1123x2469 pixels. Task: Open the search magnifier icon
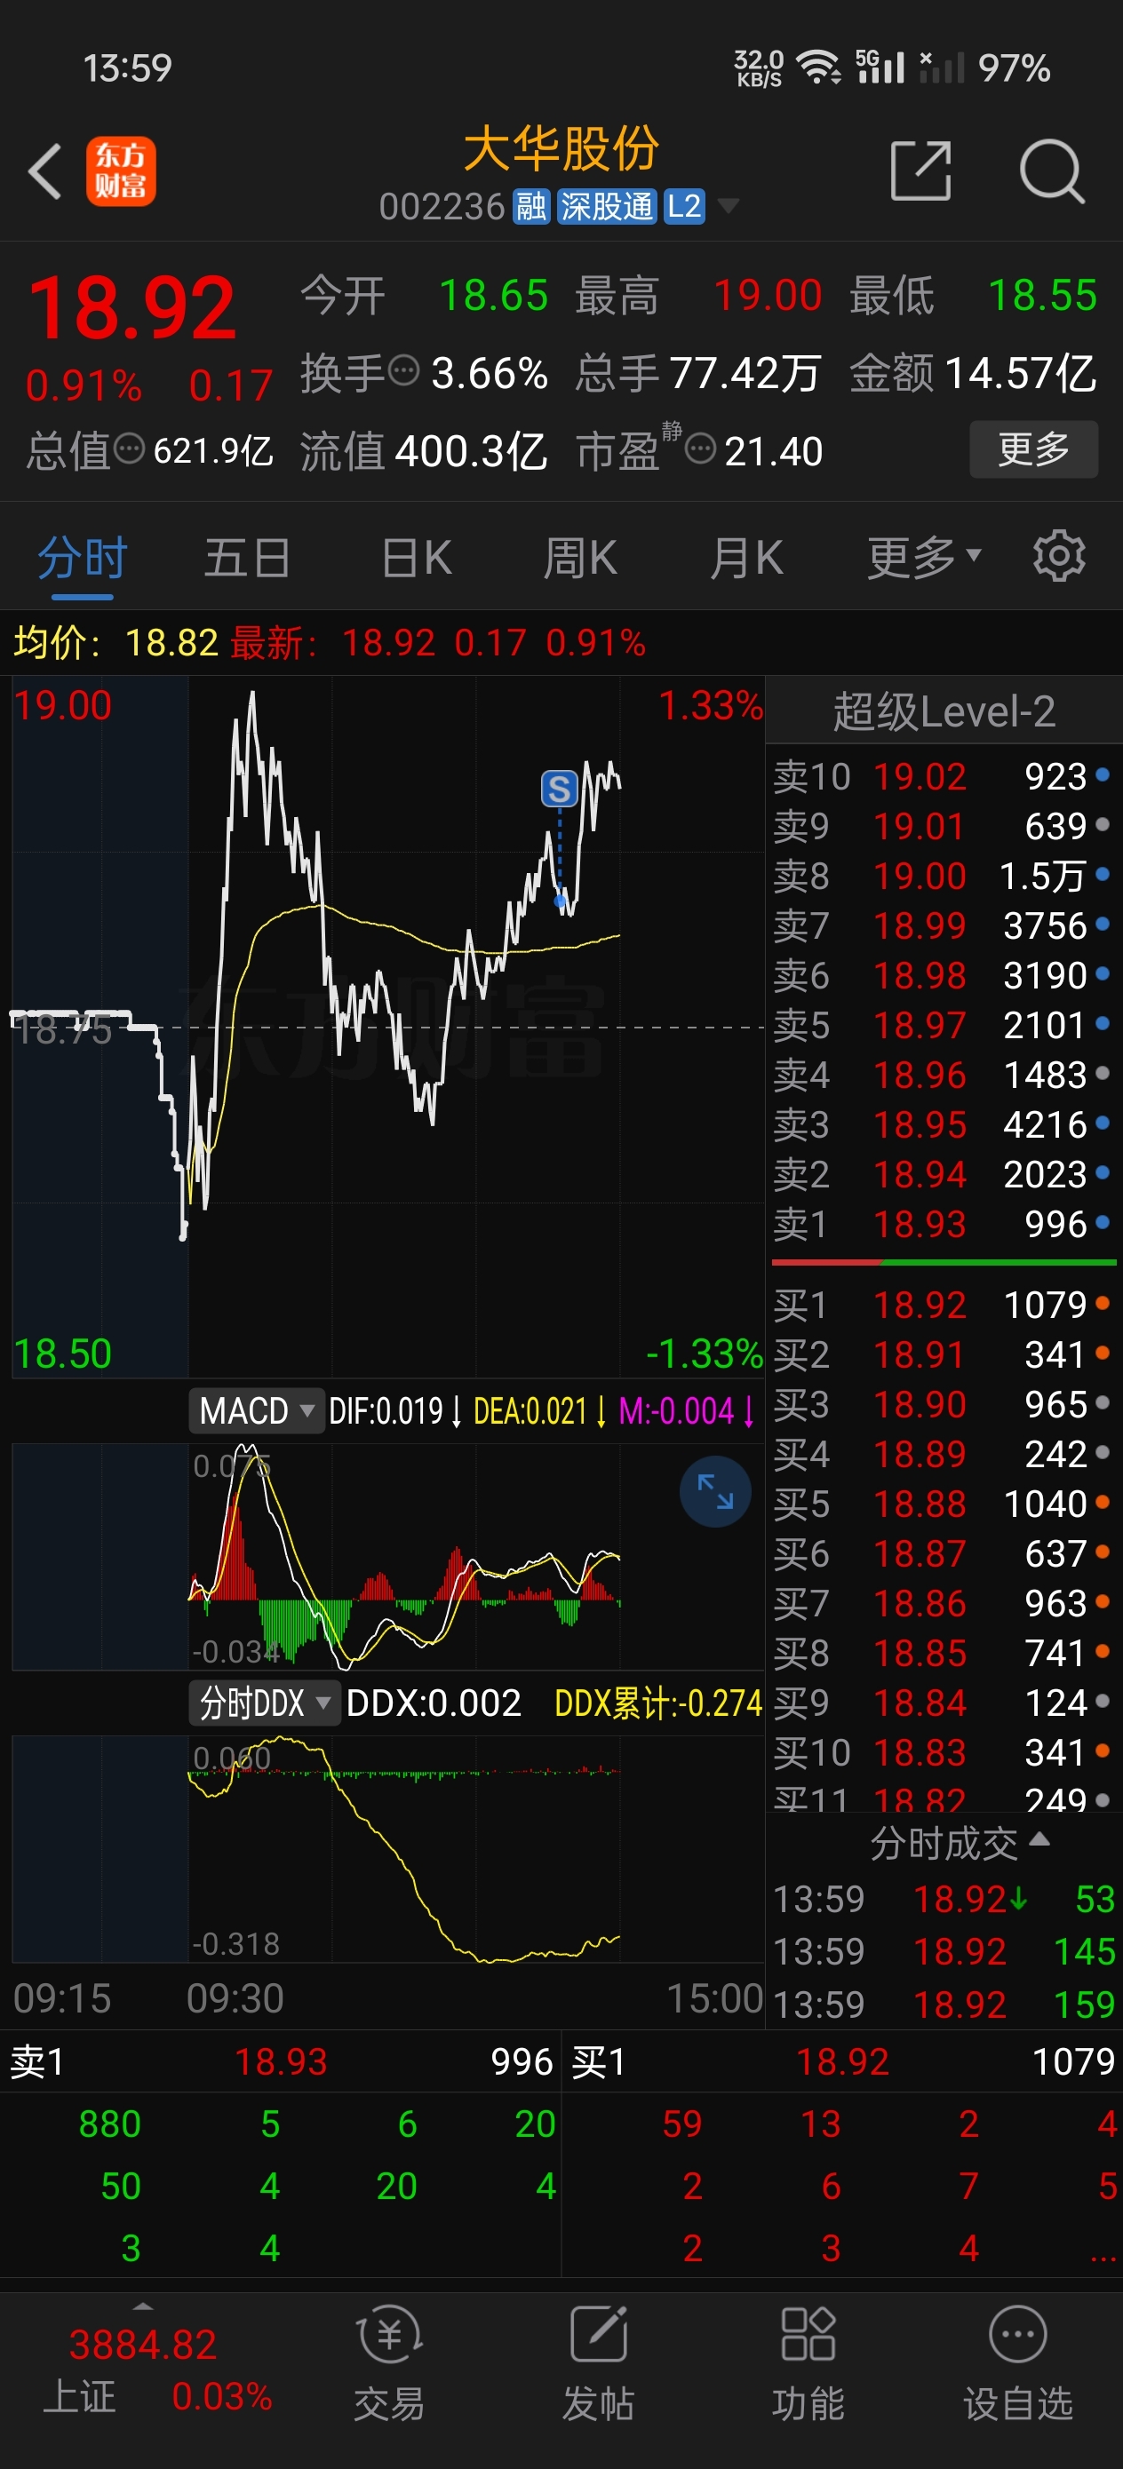point(1052,171)
